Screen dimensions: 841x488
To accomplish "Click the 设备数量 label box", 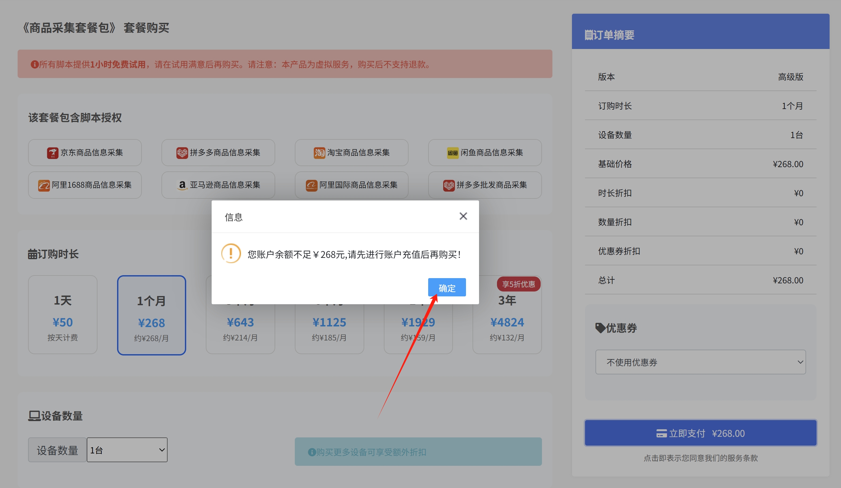I will [57, 450].
